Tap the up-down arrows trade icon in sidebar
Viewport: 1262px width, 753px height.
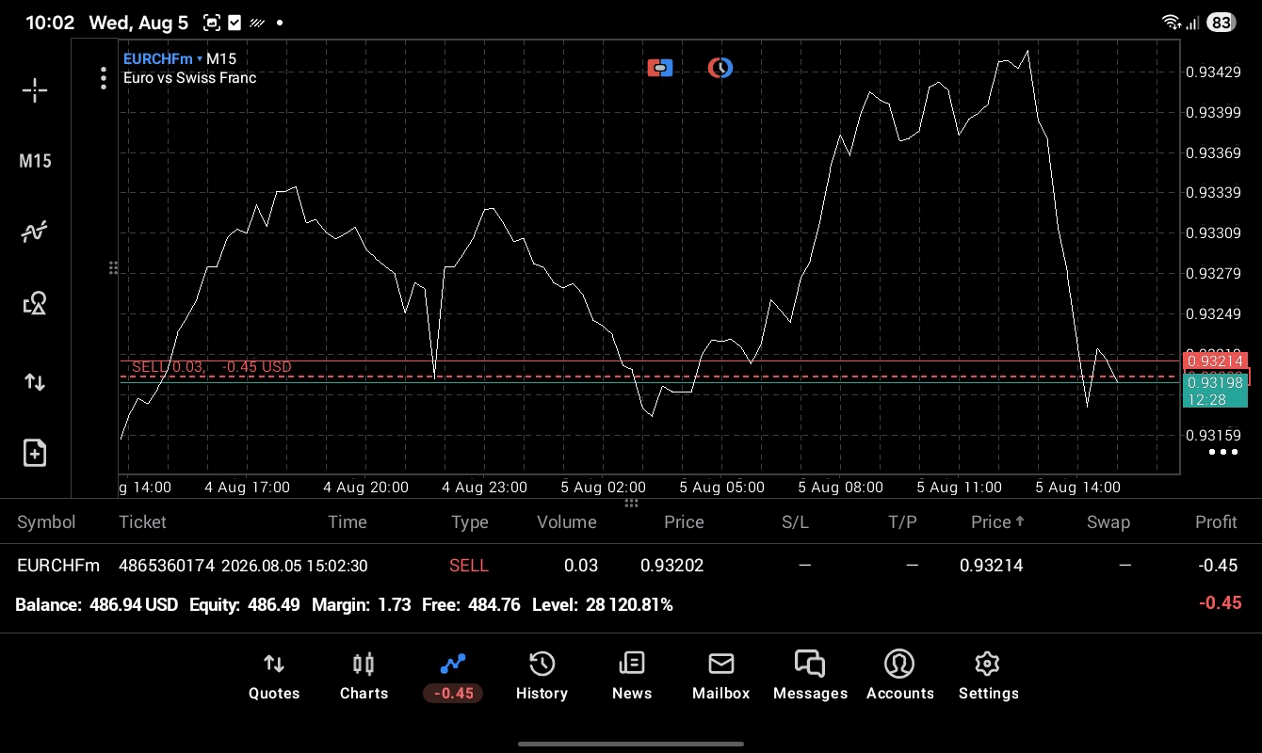tap(35, 381)
